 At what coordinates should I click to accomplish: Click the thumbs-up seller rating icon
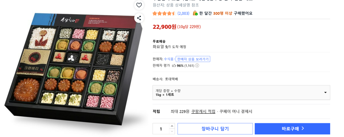[x=174, y=65]
